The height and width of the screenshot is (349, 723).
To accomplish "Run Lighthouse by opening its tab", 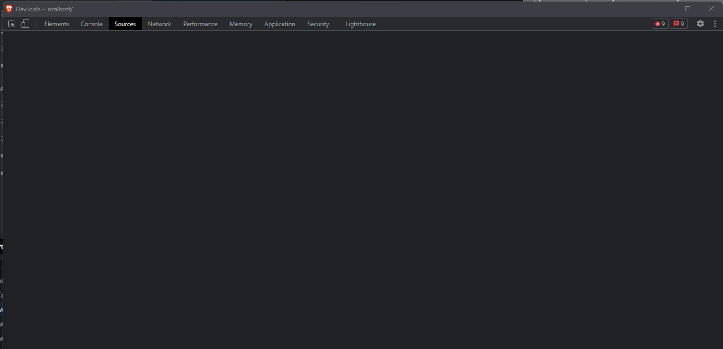I will [x=360, y=24].
